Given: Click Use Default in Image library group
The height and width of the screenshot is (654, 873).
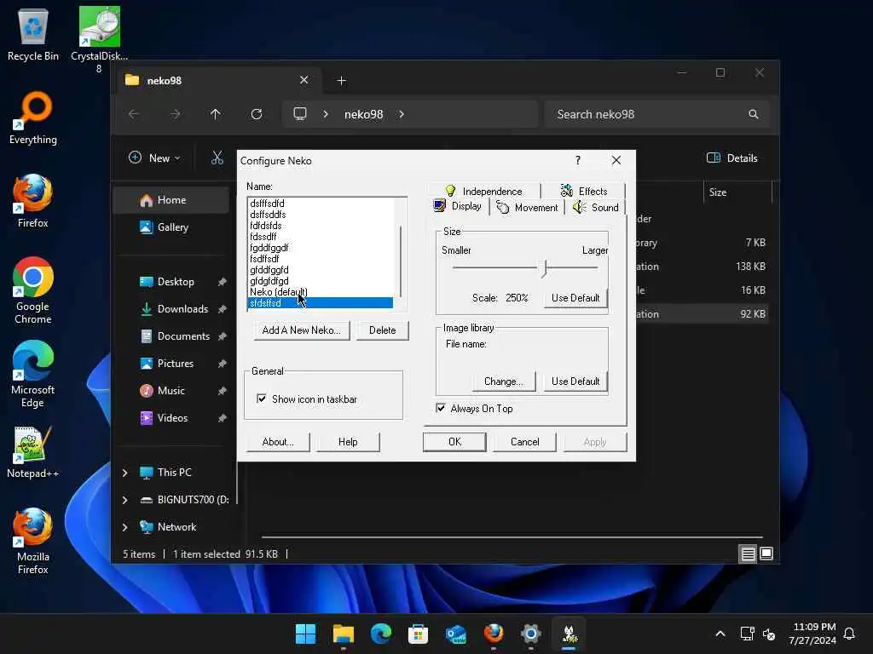Looking at the screenshot, I should point(575,381).
